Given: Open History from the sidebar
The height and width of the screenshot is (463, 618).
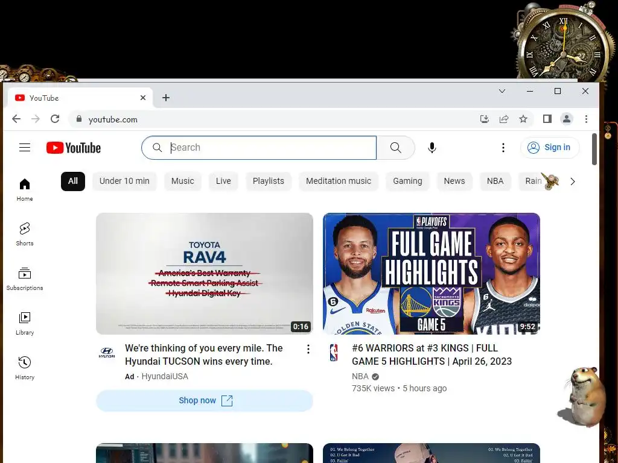Looking at the screenshot, I should click(24, 368).
